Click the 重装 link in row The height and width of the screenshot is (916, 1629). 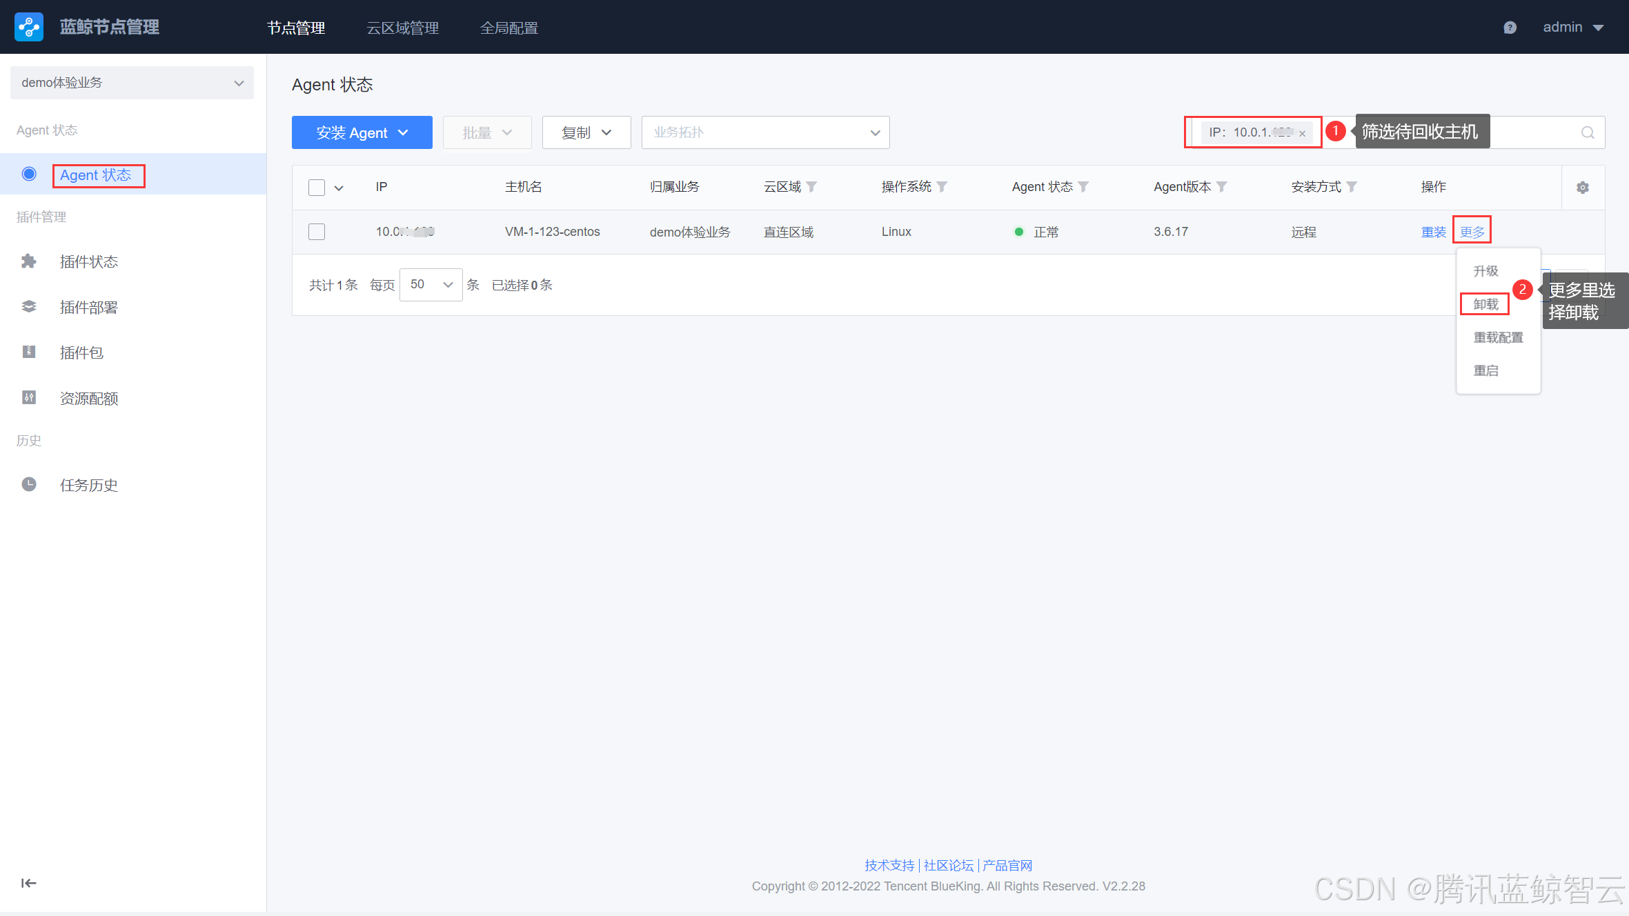click(x=1433, y=232)
